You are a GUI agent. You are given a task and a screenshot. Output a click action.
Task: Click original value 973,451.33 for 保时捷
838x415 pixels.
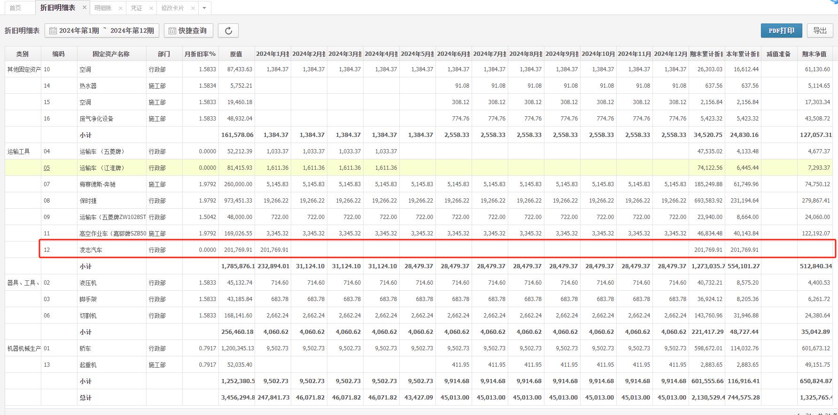point(238,201)
